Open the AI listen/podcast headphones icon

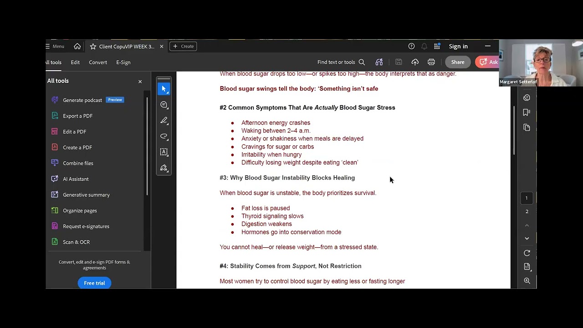(379, 62)
